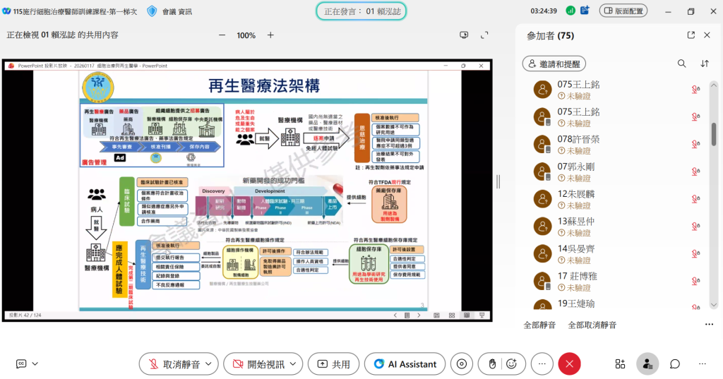The image size is (723, 379).
Task: Select participant 075王上銘 in first row
Action: pos(616,90)
